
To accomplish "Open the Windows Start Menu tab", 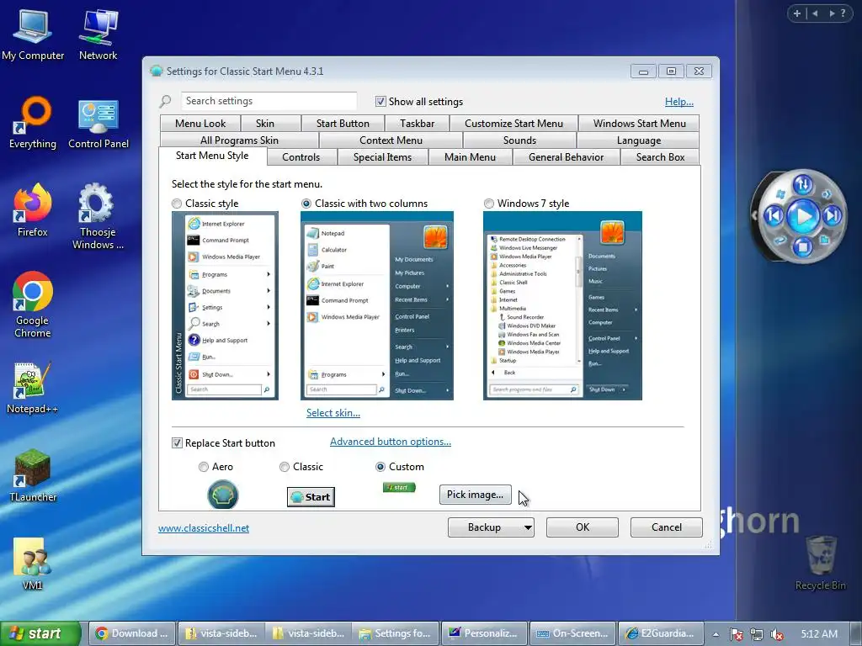I will (640, 124).
